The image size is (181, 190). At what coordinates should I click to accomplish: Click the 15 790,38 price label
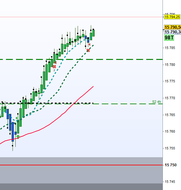tap(173, 32)
